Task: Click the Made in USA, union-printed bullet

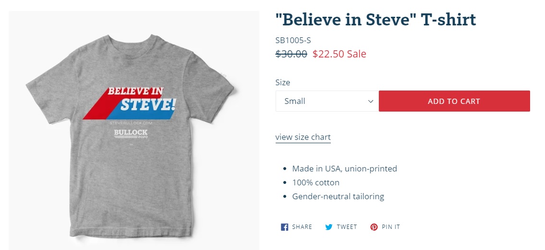Action: (x=344, y=169)
